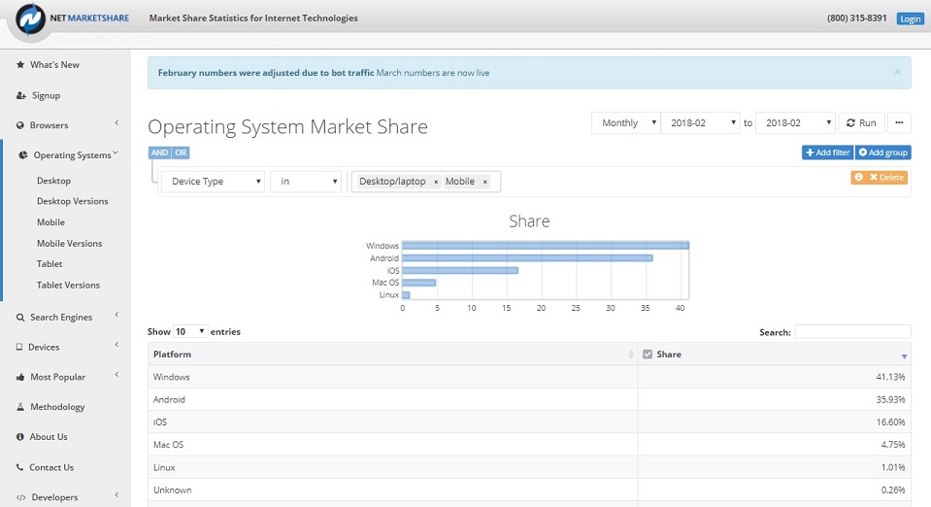Click the Login button
Screen dimensions: 931x507
click(910, 19)
